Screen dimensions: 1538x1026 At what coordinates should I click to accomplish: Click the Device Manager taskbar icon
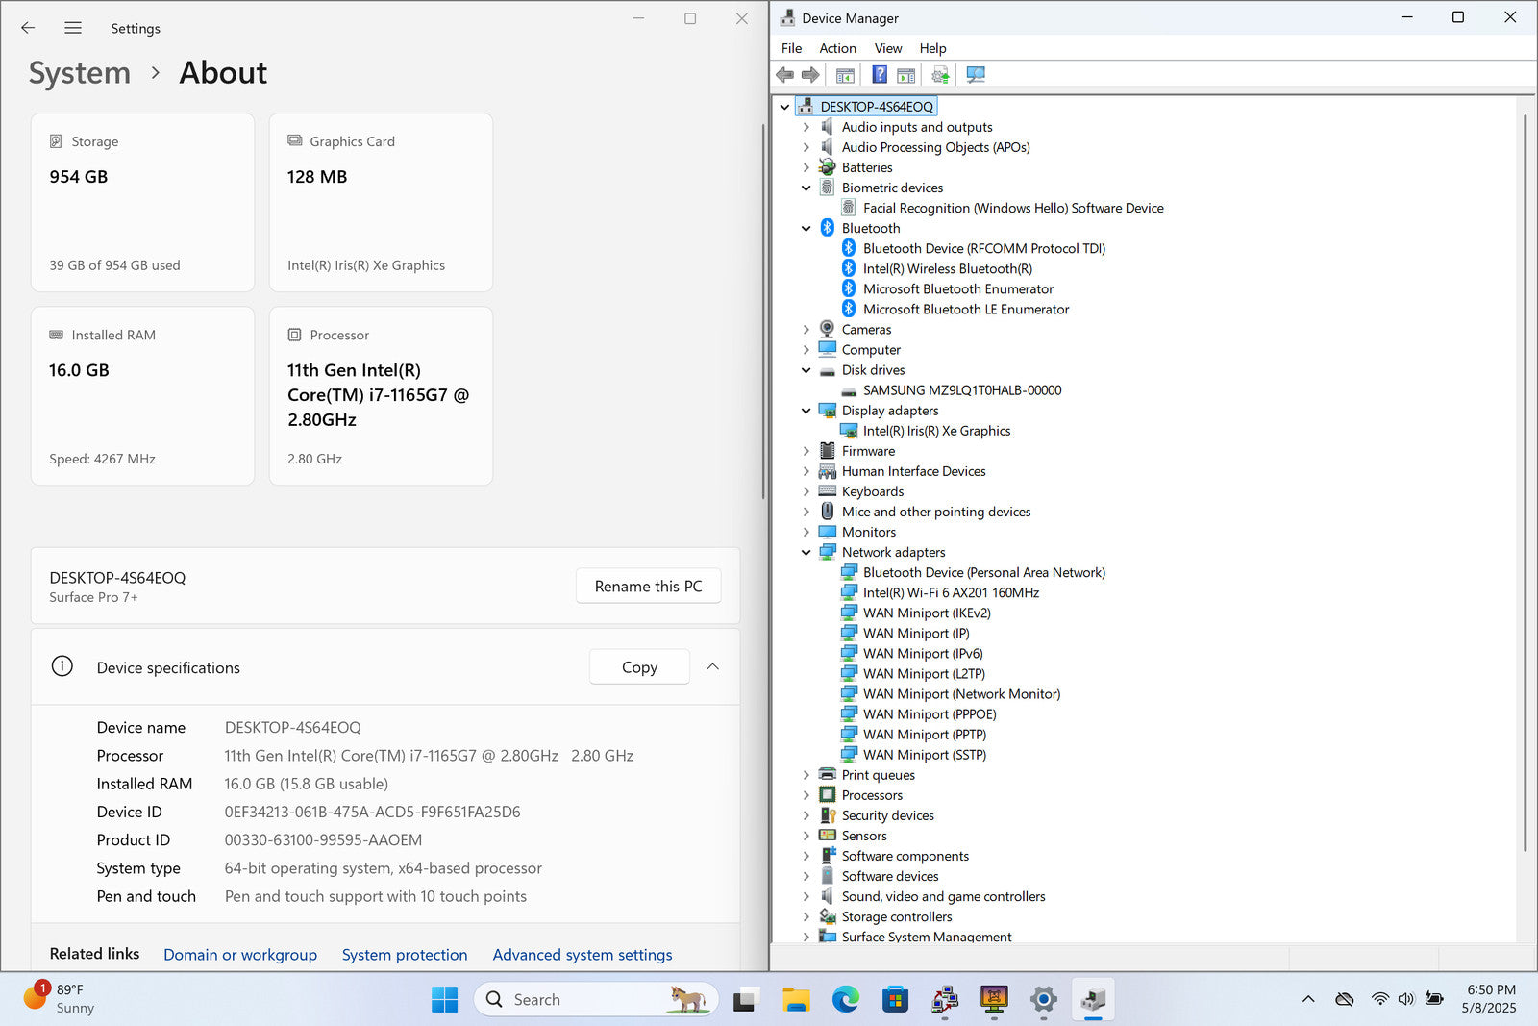pos(1093,1000)
